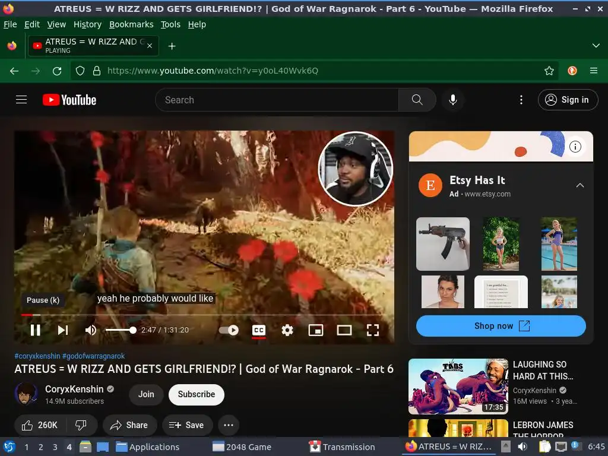Viewport: 608px width, 456px height.
Task: Open the File menu
Action: [10, 24]
